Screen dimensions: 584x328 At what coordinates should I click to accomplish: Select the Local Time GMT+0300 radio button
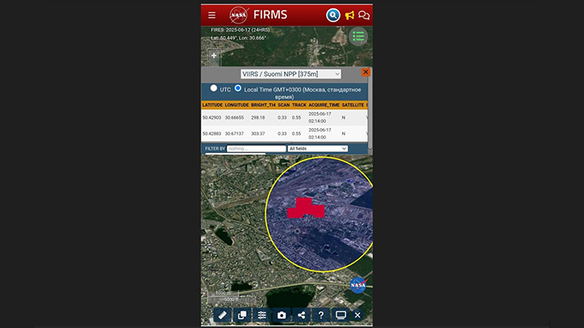[x=238, y=88]
